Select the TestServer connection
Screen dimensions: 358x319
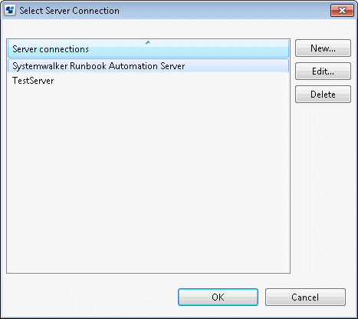click(148, 81)
